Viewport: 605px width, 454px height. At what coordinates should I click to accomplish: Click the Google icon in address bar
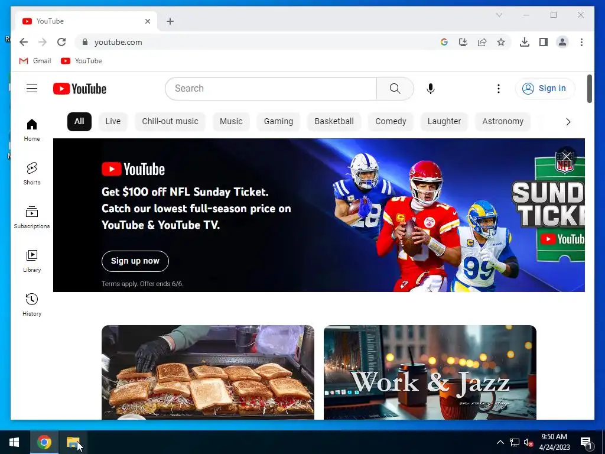[x=444, y=42]
